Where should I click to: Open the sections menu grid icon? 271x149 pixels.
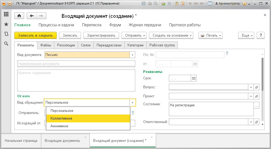coord(6,14)
